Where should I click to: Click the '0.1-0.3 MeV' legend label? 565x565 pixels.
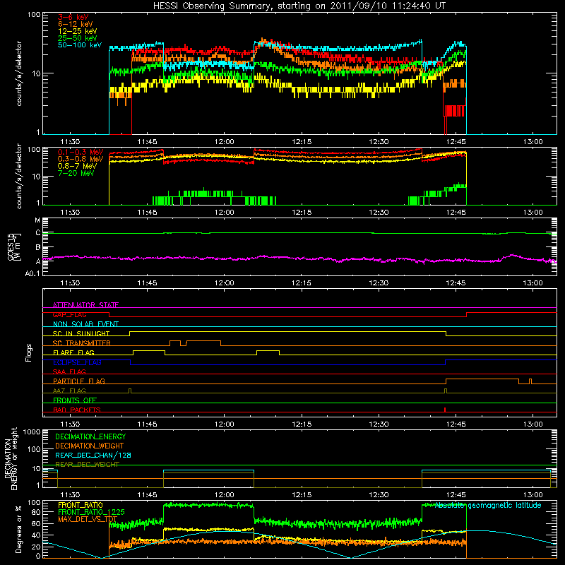81,152
